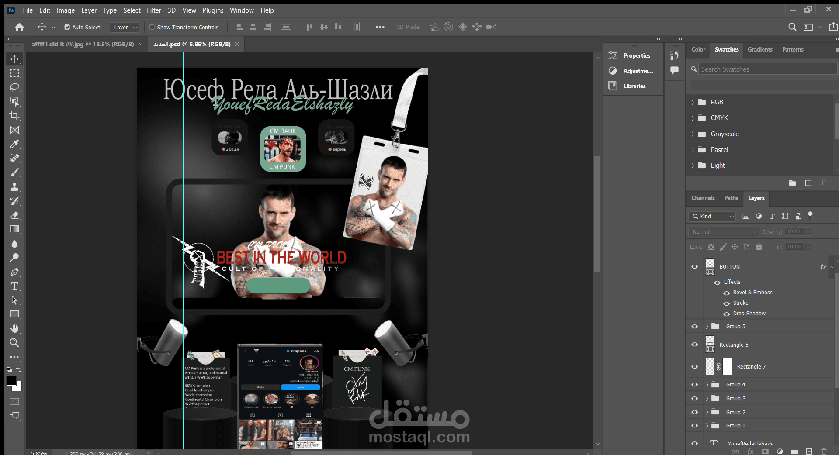Hide the Group 5 layer

pyautogui.click(x=695, y=327)
